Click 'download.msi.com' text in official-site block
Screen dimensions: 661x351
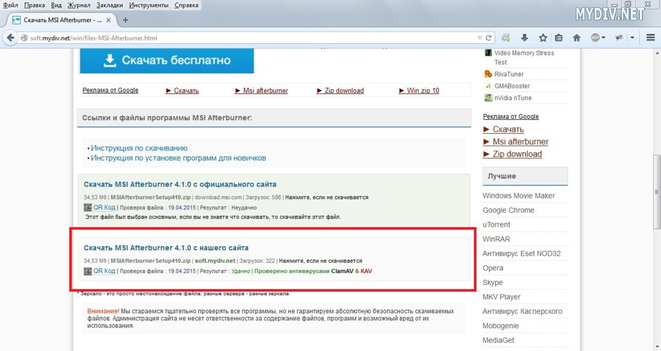218,197
